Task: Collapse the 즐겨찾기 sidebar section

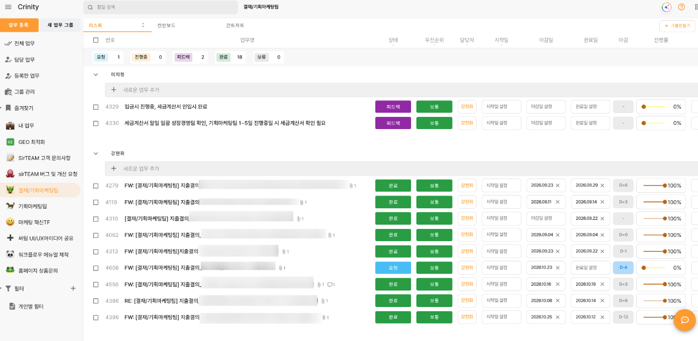Action: tap(1, 108)
